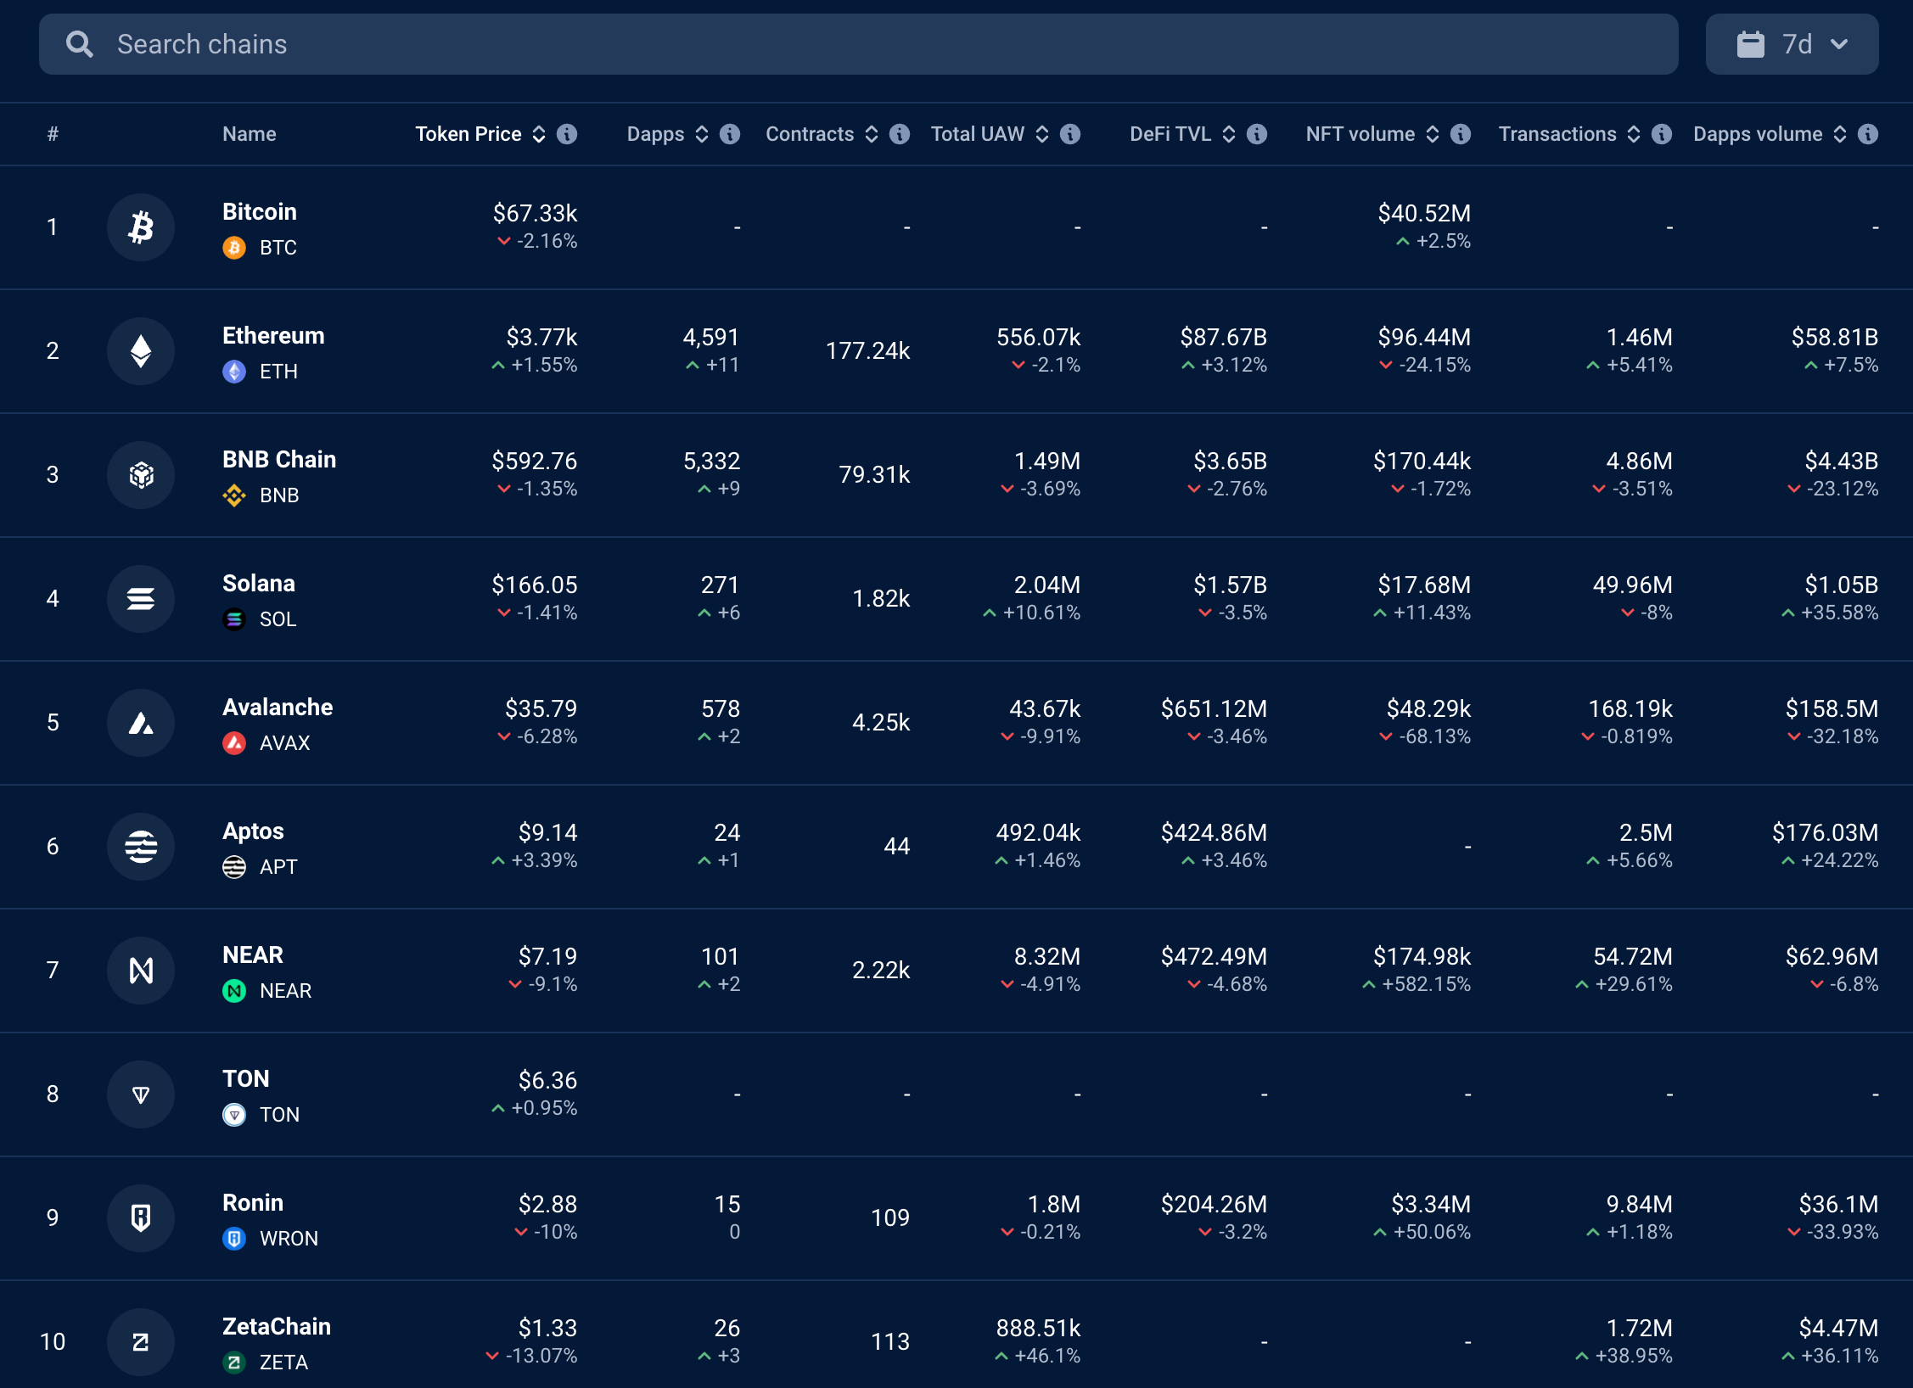Click the Token Price info icon
Image resolution: width=1913 pixels, height=1388 pixels.
pos(567,134)
